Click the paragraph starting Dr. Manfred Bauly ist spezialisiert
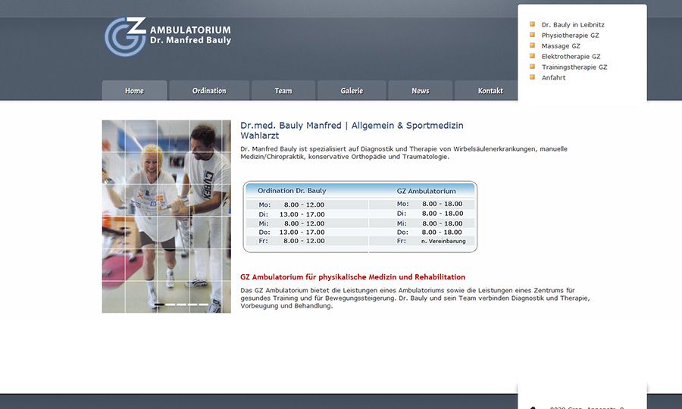The width and height of the screenshot is (682, 409). tap(404, 152)
